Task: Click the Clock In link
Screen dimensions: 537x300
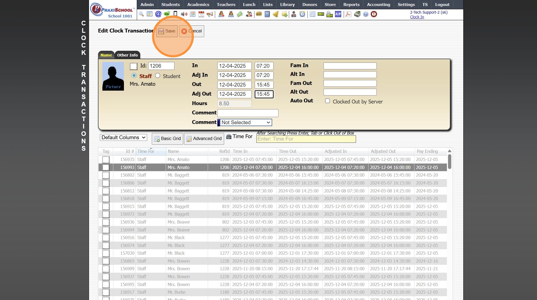Action: pos(417,17)
